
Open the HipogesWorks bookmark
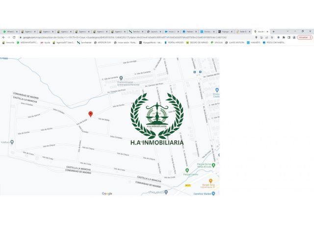coord(151,43)
